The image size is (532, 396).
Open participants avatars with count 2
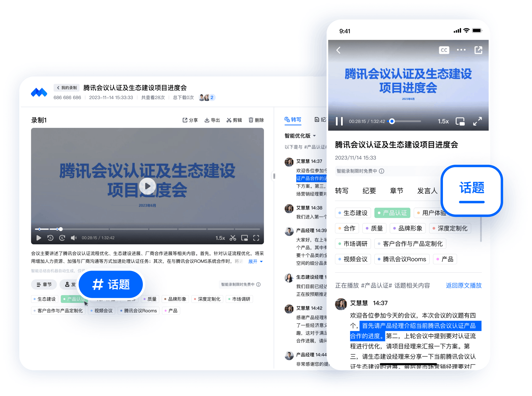tap(207, 97)
